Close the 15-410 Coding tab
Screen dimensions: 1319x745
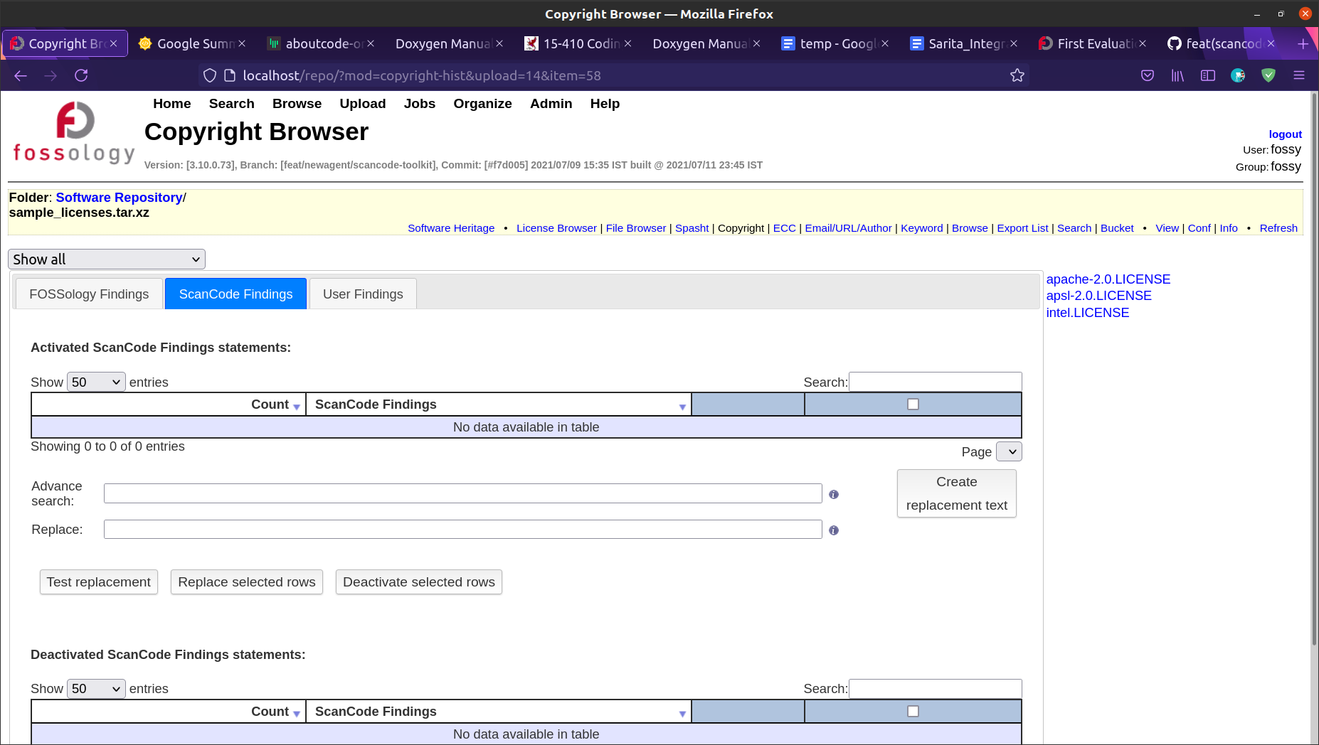point(628,43)
